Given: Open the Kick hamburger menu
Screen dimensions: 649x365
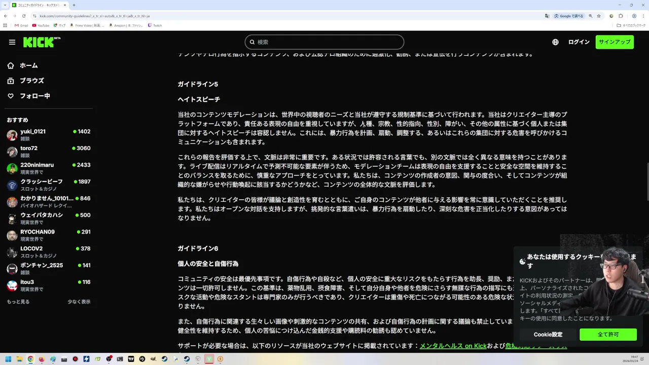Looking at the screenshot, I should 12,42.
